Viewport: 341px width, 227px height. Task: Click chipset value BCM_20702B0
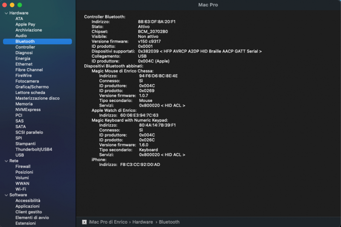[x=153, y=31]
